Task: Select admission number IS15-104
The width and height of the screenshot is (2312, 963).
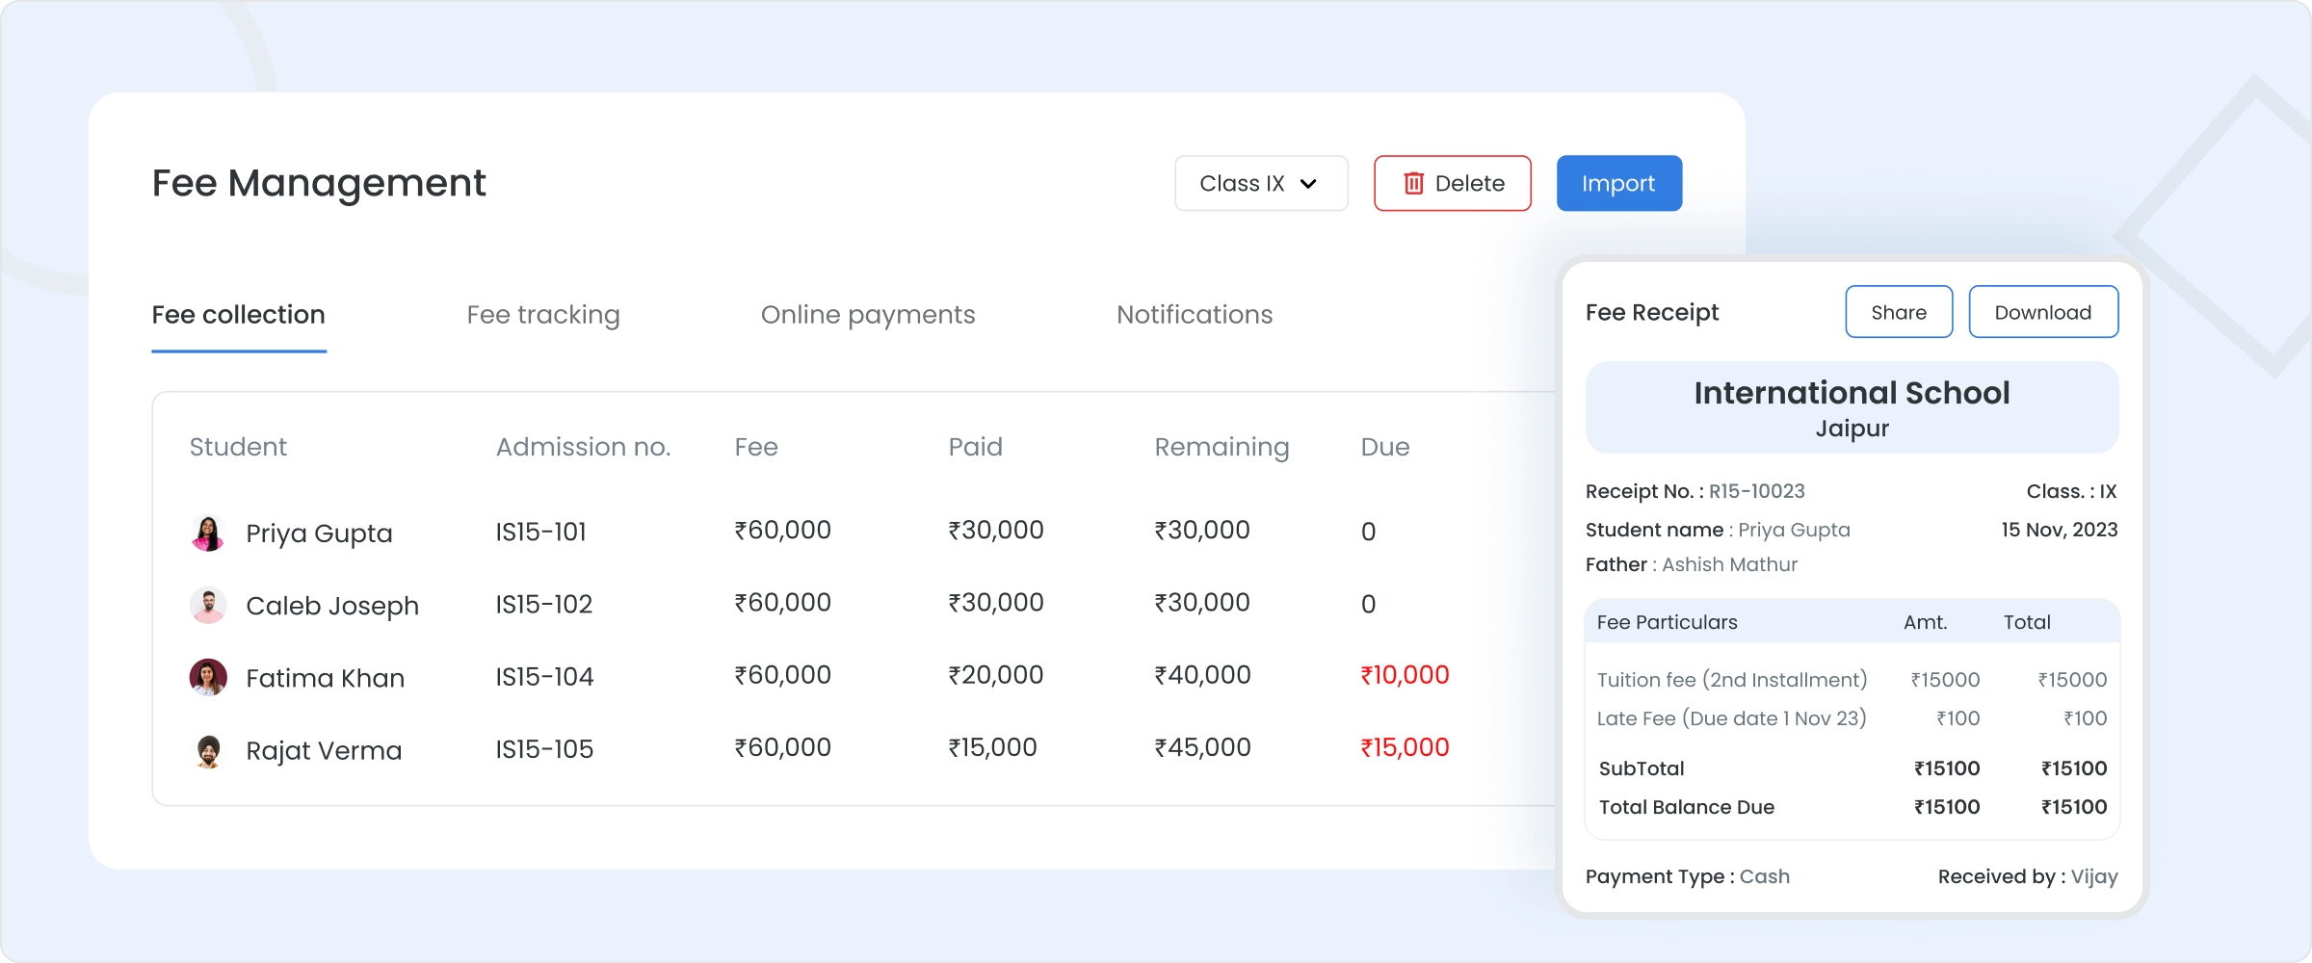Action: [544, 676]
